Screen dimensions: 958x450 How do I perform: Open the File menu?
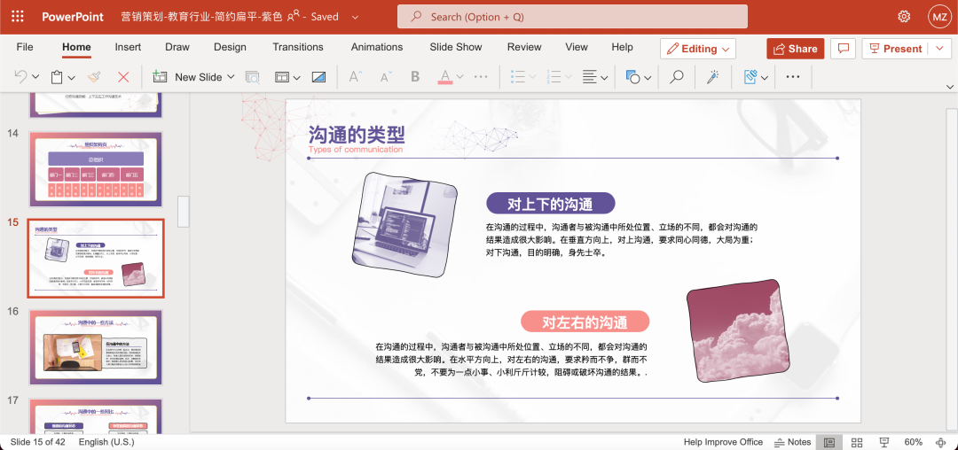(x=25, y=47)
